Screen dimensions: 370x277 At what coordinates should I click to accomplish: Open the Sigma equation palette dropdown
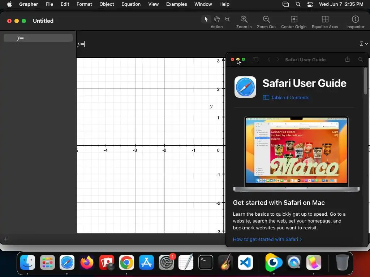point(363,44)
